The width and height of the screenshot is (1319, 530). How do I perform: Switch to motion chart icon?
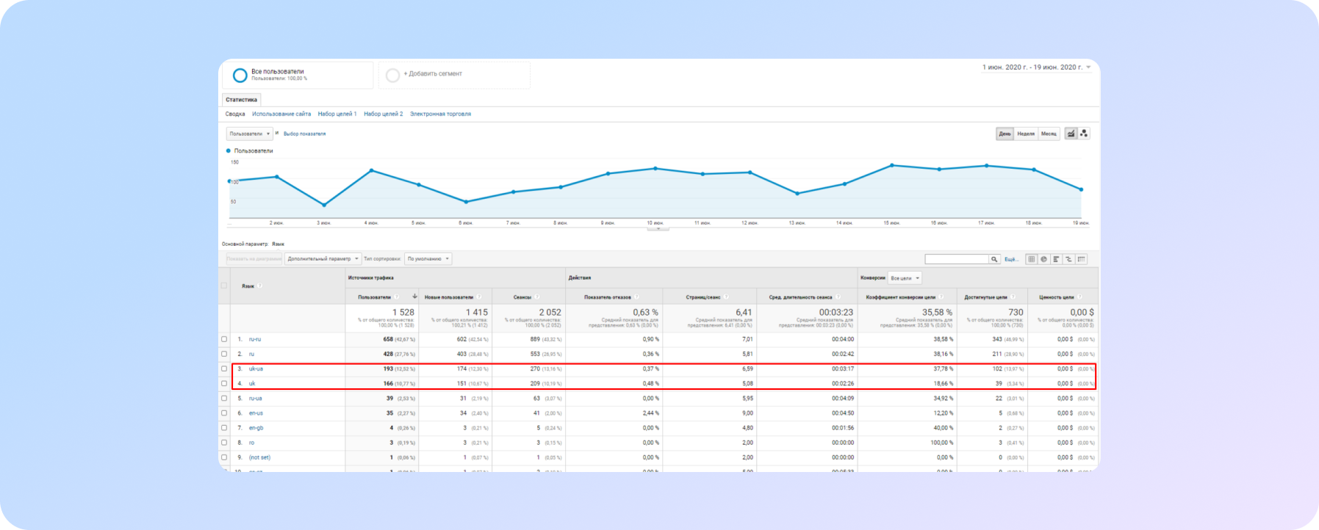1085,134
